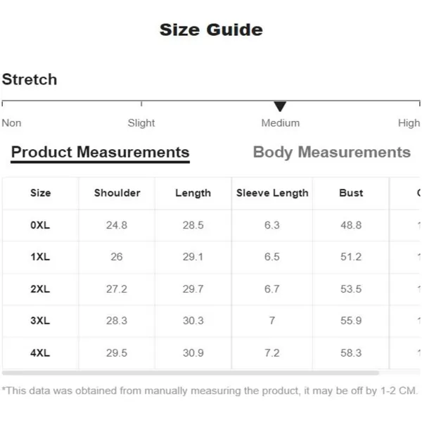Select the 2XL size row label
422x422 pixels.
41,289
